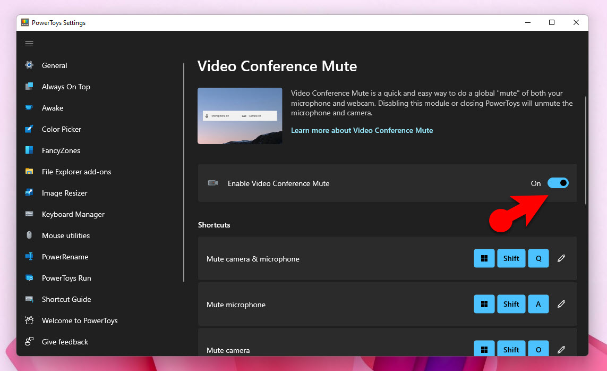Screen dimensions: 607x371
Task: Click the Video Conference Mute page title
Action: click(277, 66)
